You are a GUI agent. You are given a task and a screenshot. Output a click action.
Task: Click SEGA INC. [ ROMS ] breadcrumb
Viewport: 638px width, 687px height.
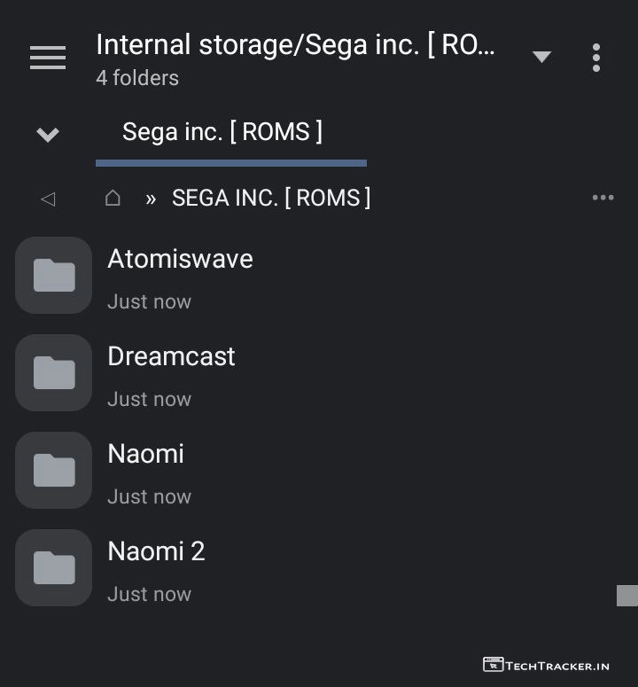[x=271, y=198]
